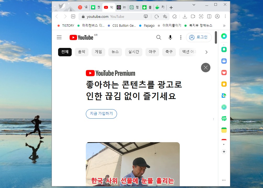This screenshot has width=263, height=188.
Task: Click the 로그인 sign-in button
Action: tap(199, 37)
